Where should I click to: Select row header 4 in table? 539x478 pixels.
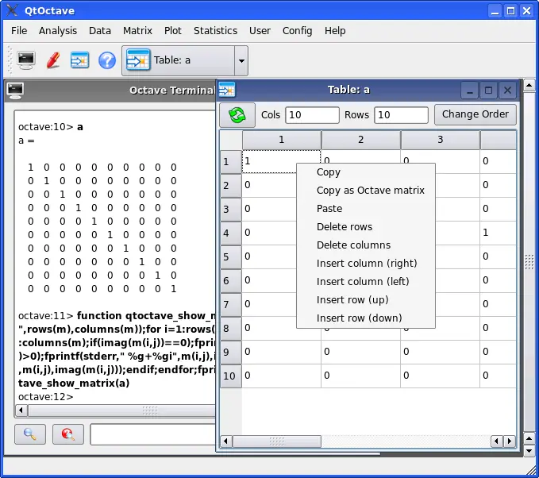[x=231, y=233]
